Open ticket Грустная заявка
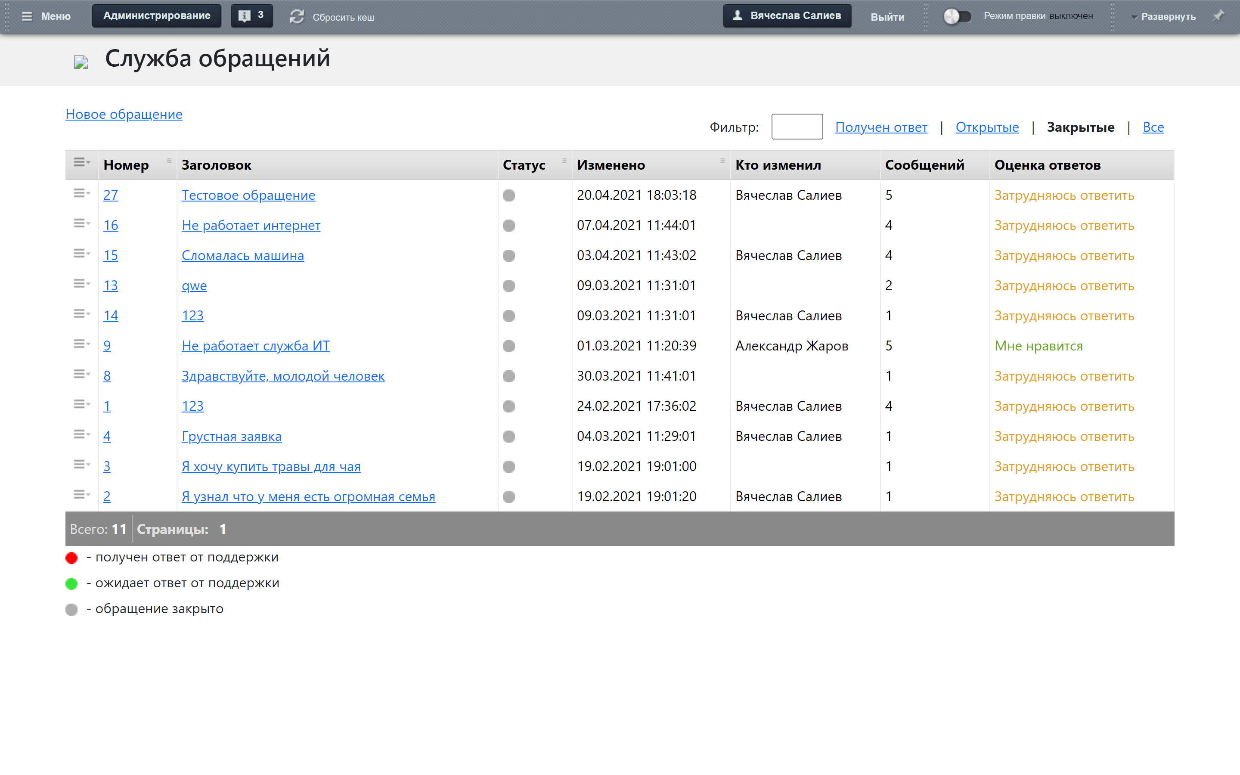 click(x=232, y=437)
